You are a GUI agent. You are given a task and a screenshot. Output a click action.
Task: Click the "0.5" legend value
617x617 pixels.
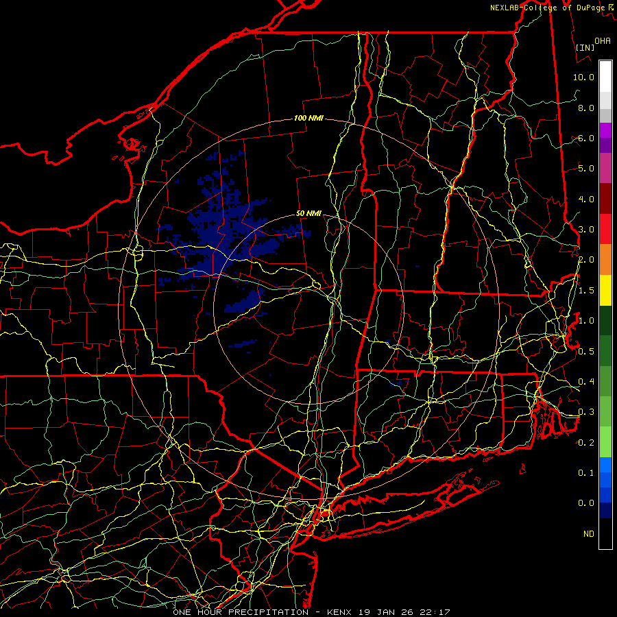pos(586,352)
